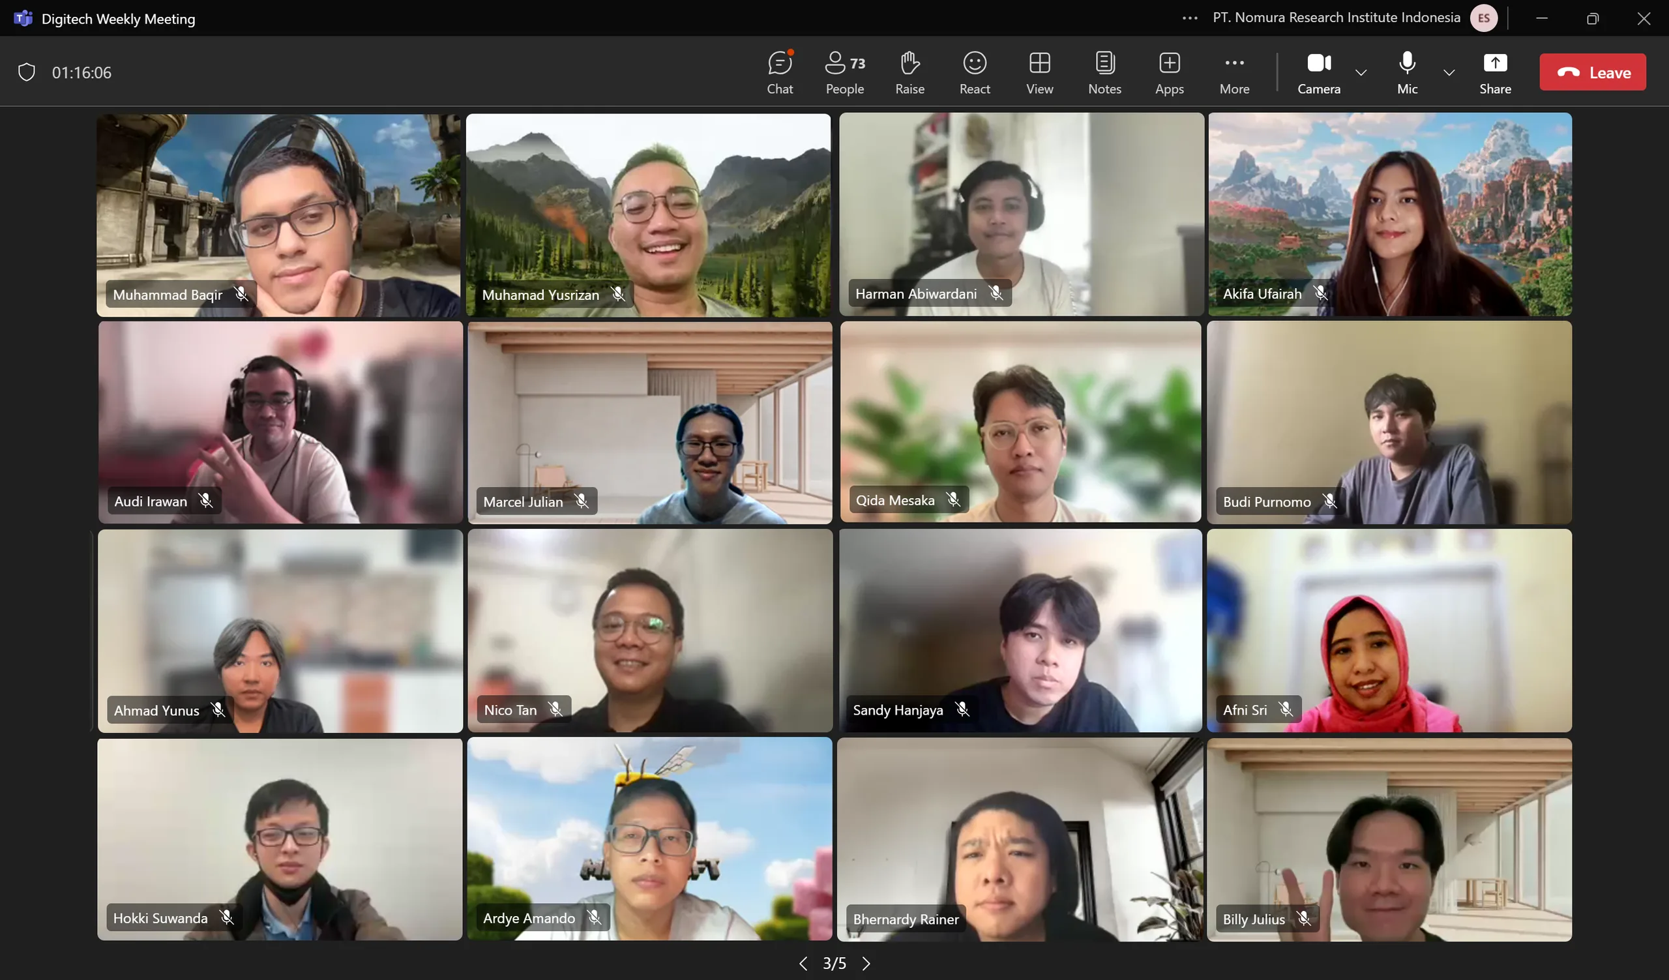
Task: Open the ES profile avatar
Action: tap(1484, 18)
